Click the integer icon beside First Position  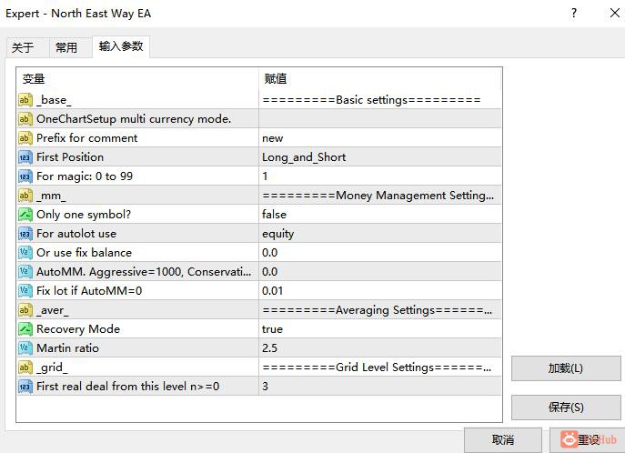tap(25, 157)
